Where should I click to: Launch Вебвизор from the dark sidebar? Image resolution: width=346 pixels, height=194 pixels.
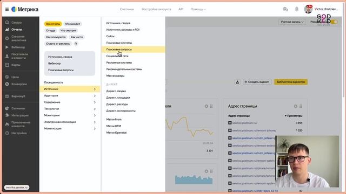(x=18, y=47)
